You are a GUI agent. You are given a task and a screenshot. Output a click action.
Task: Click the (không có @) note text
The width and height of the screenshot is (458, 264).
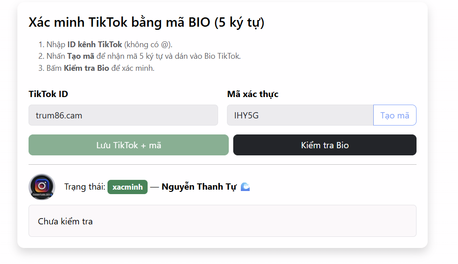(148, 45)
